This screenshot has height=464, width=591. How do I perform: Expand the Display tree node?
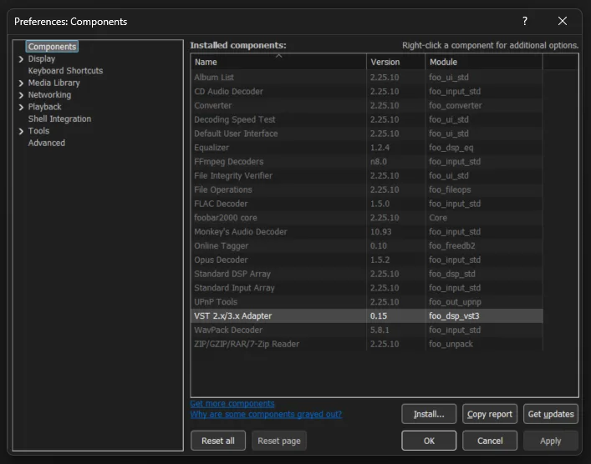(x=21, y=59)
